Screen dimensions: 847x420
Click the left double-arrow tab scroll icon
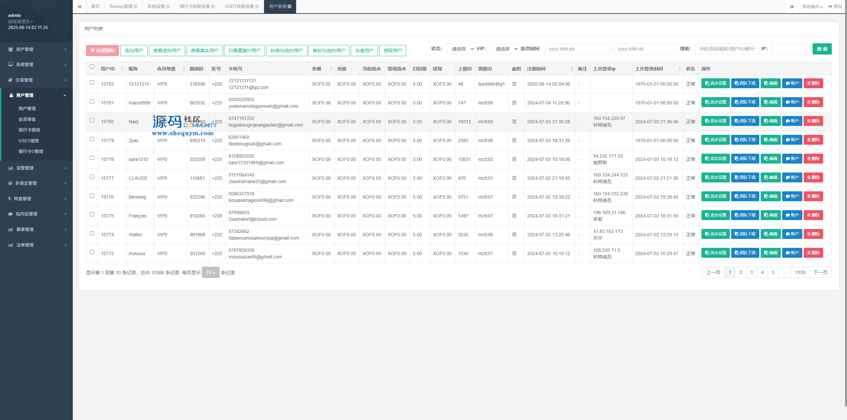coord(79,7)
